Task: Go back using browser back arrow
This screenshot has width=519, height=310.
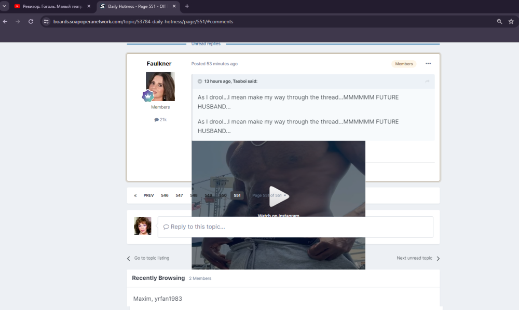Action: coord(5,21)
